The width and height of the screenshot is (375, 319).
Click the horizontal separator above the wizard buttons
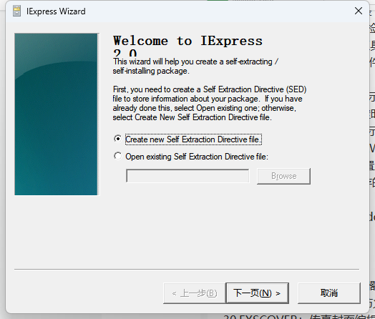[x=187, y=270]
